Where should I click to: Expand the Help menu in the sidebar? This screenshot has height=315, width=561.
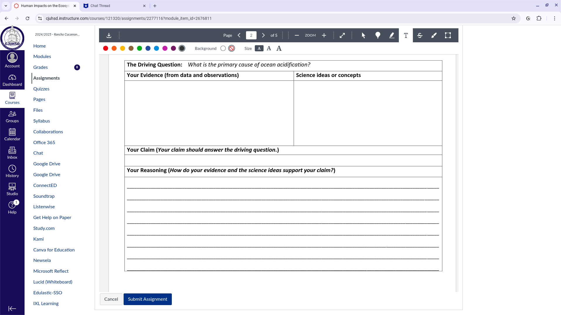pos(12,206)
